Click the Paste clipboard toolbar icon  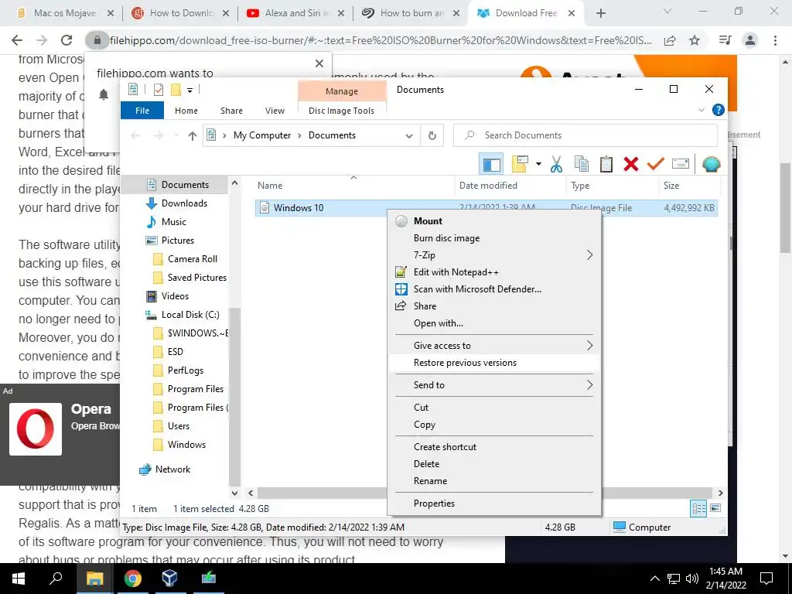coord(606,164)
